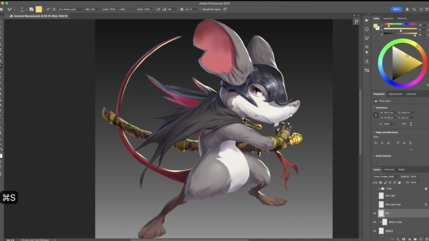This screenshot has height=241, width=429.
Task: Click the transform X position field
Action: (x=407, y=112)
